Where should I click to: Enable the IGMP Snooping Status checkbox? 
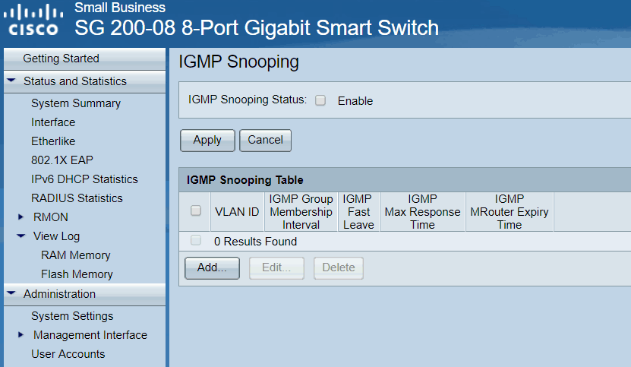point(320,100)
